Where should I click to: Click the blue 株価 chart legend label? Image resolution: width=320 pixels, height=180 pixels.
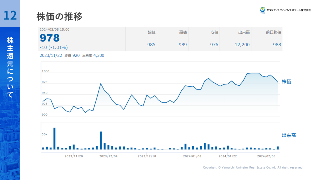point(286,82)
